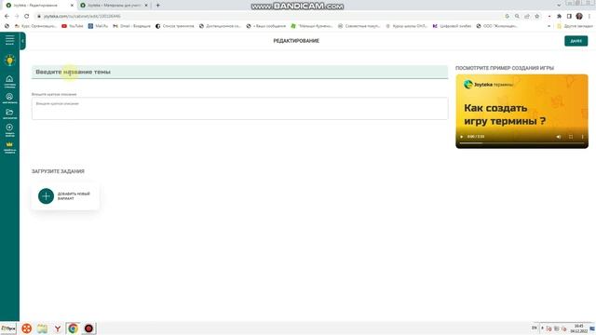Open the browser extensions puzzle icon
This screenshot has height=335, width=596.
point(559,16)
